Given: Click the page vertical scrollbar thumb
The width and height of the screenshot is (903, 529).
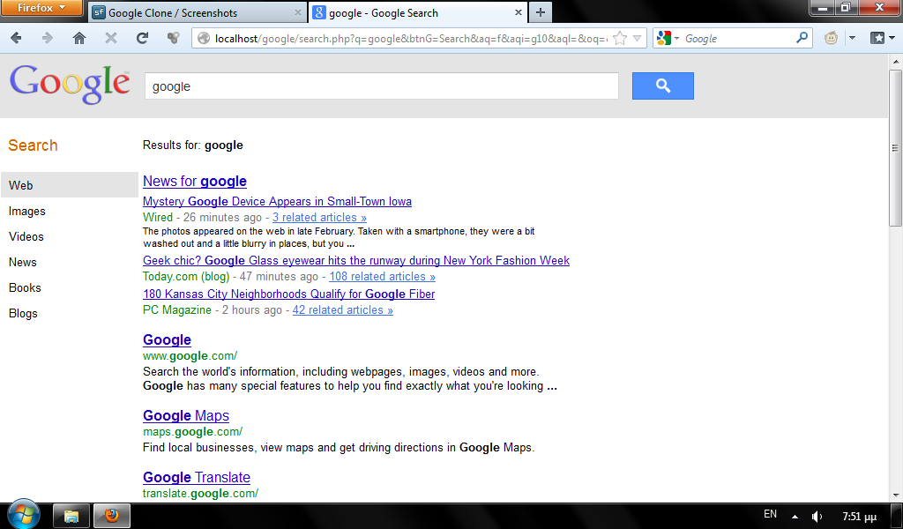Looking at the screenshot, I should click(x=895, y=148).
